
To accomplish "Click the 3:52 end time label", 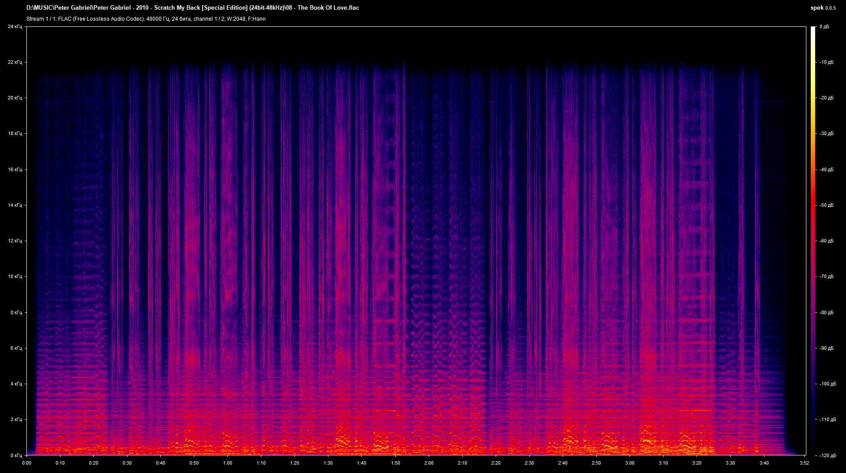I will pos(804,463).
